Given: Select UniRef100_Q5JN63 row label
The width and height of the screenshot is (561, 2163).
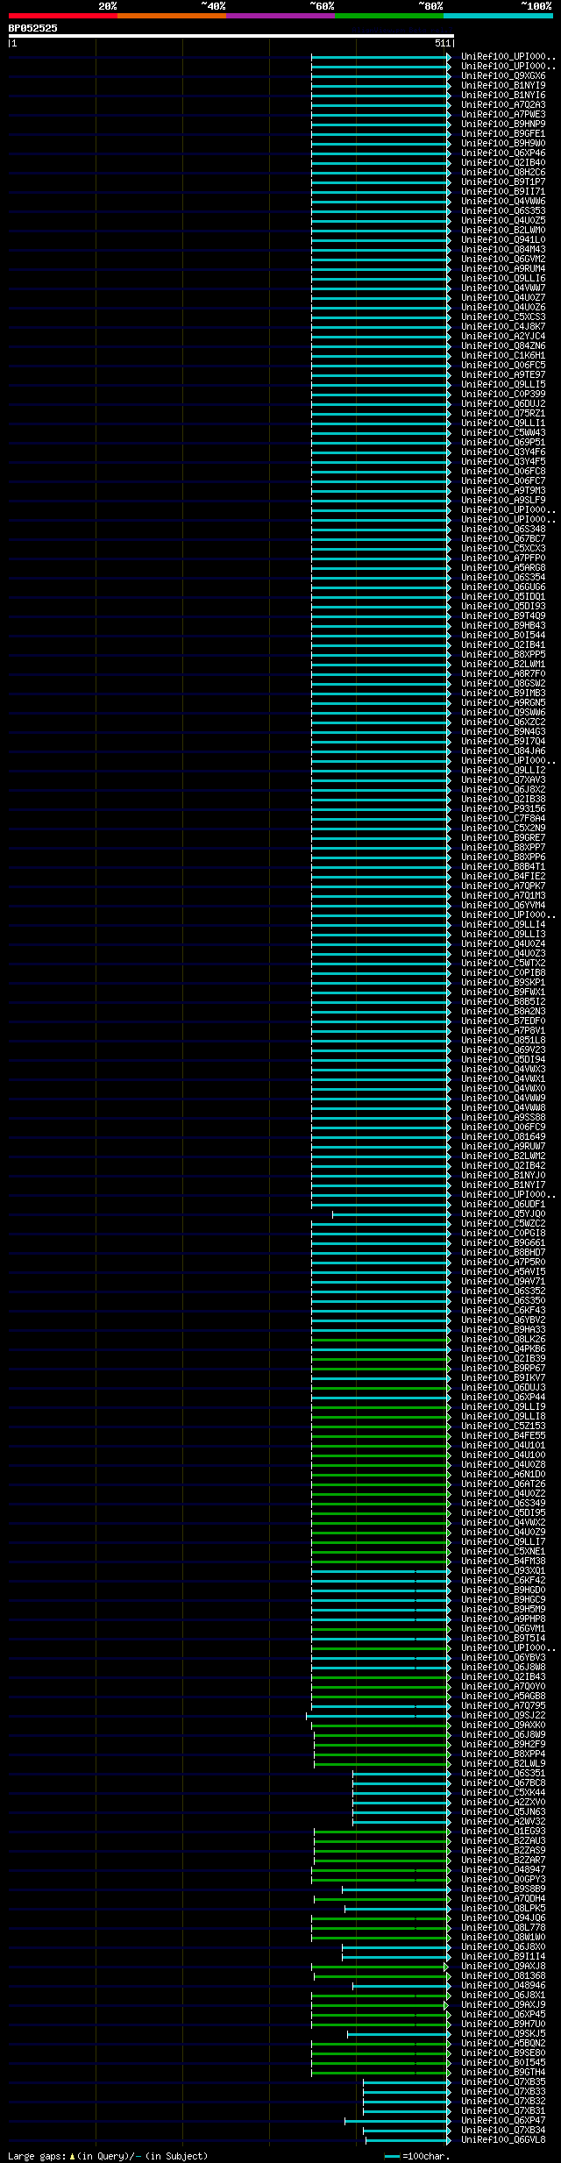Looking at the screenshot, I should (503, 1812).
